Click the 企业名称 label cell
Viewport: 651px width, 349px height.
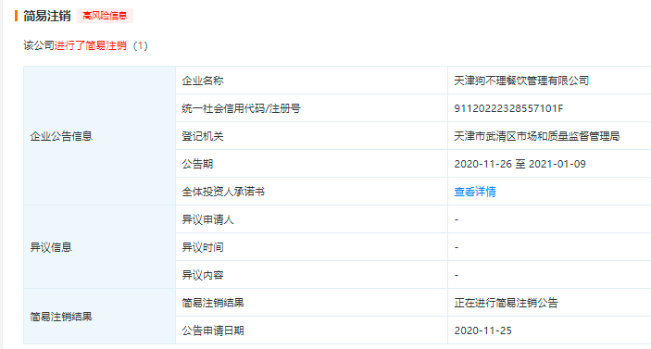[311, 81]
